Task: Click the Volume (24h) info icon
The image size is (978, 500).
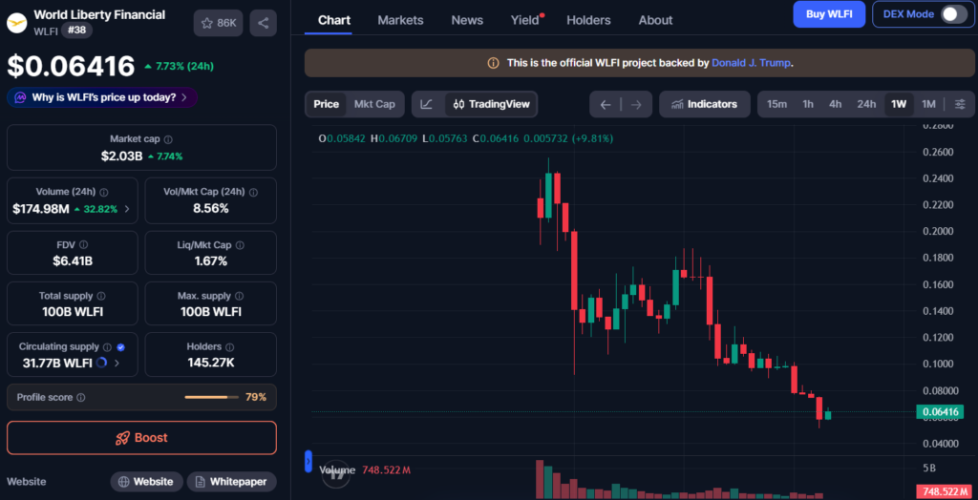Action: tap(104, 193)
